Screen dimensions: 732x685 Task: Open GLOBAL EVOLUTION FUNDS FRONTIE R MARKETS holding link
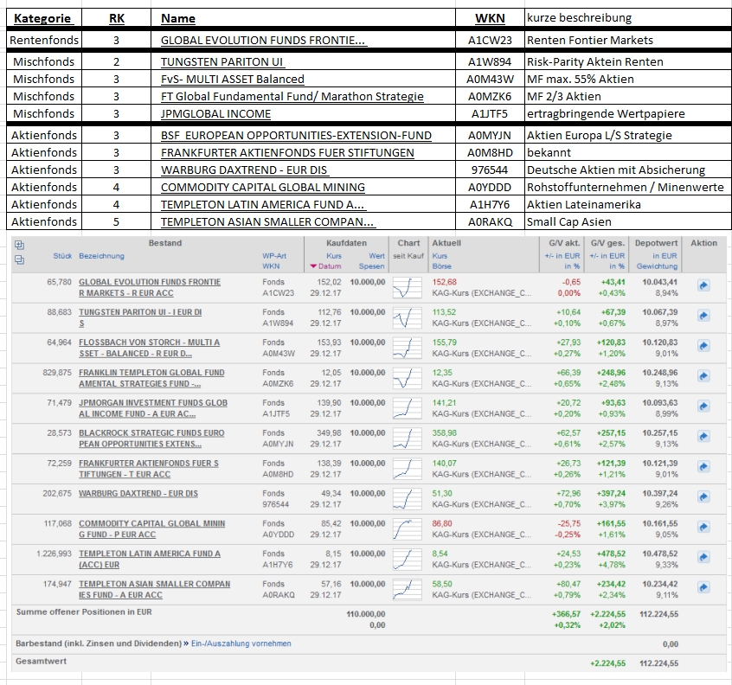click(x=150, y=287)
